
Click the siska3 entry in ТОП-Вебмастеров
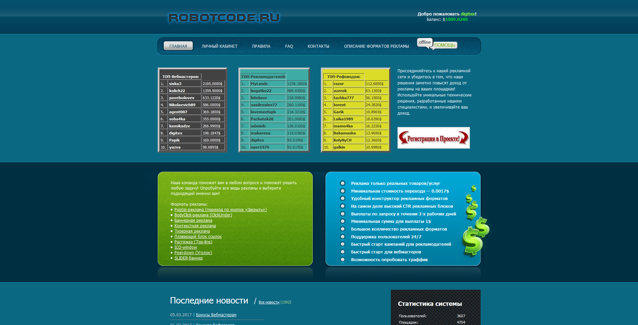click(x=175, y=84)
